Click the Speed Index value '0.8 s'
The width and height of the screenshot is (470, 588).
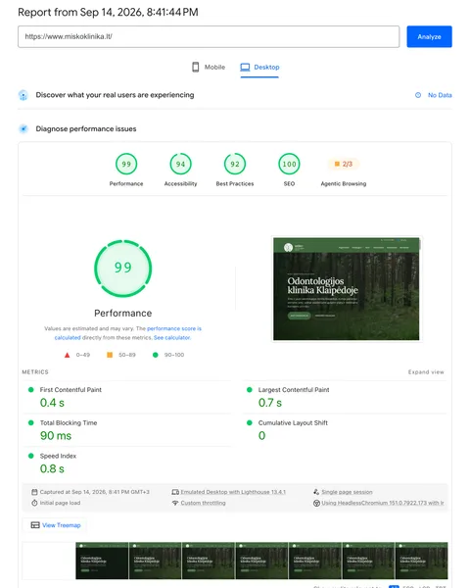point(52,468)
